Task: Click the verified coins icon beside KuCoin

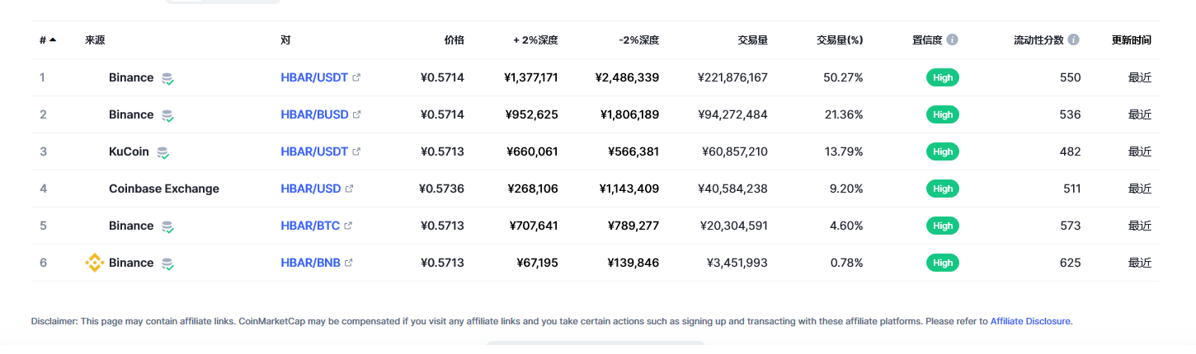Action: (162, 152)
